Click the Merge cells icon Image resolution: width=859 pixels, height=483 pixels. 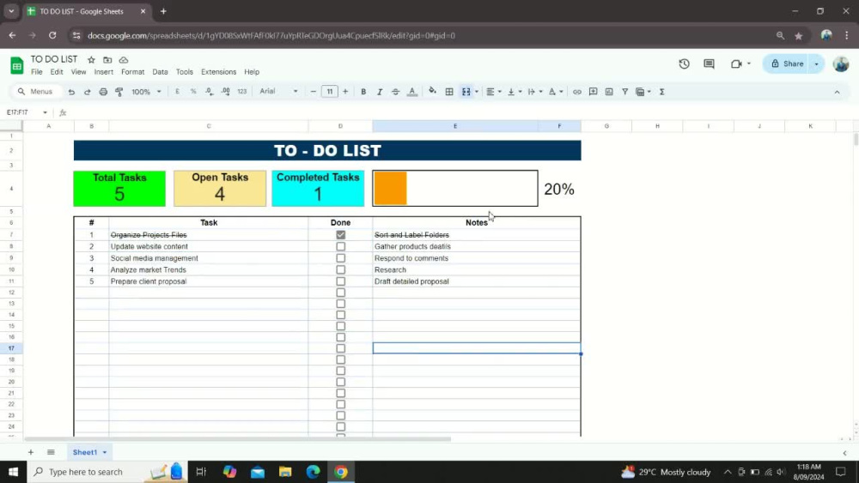pyautogui.click(x=466, y=92)
